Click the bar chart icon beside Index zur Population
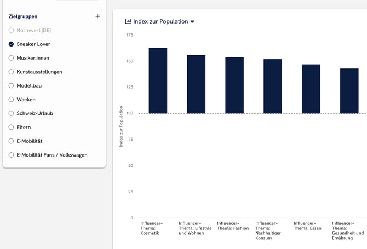The width and height of the screenshot is (367, 249). [128, 22]
